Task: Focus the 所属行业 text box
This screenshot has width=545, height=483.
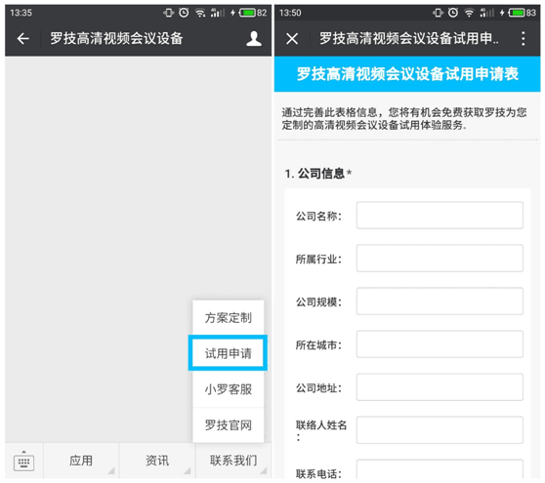Action: point(440,259)
